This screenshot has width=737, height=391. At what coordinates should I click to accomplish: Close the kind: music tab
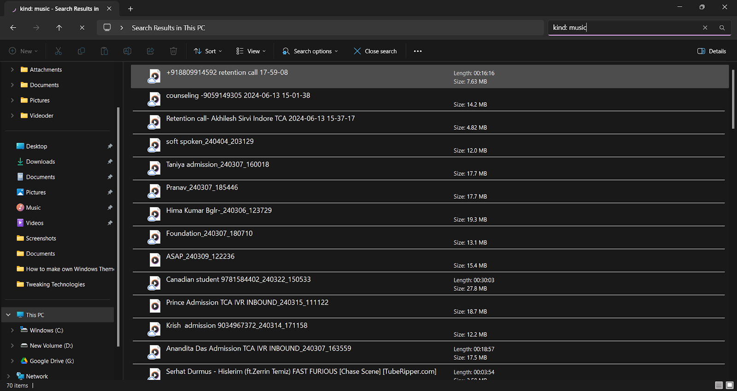(x=109, y=9)
